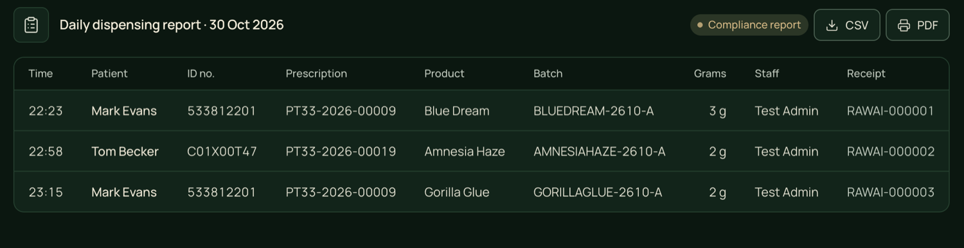
Task: Select receipt RAWAI-000001
Action: (891, 111)
